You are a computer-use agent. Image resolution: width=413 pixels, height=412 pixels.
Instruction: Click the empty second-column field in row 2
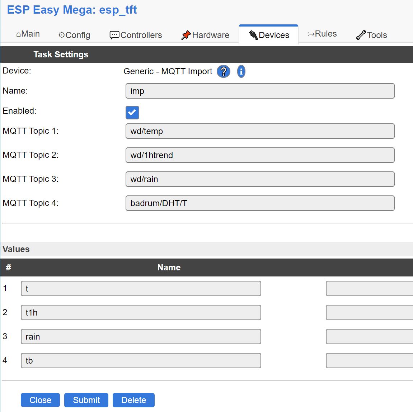[369, 312]
